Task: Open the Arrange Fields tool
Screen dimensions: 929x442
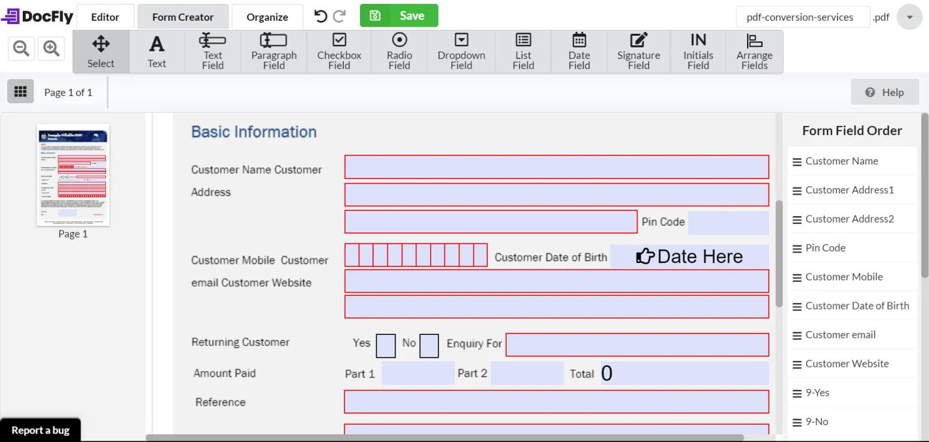Action: tap(754, 51)
